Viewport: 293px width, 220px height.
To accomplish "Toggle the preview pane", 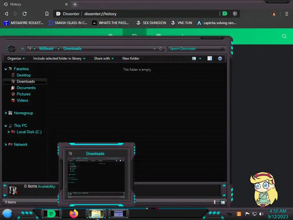I will 210,58.
